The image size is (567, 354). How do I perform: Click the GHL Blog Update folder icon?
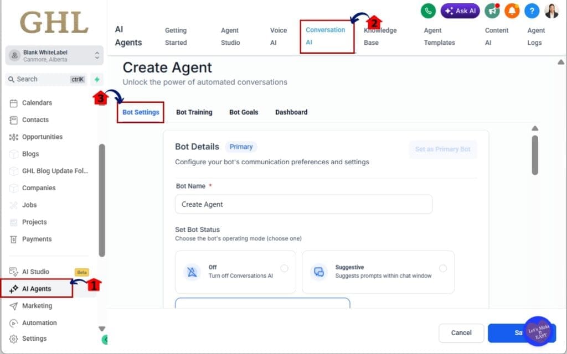coord(13,171)
